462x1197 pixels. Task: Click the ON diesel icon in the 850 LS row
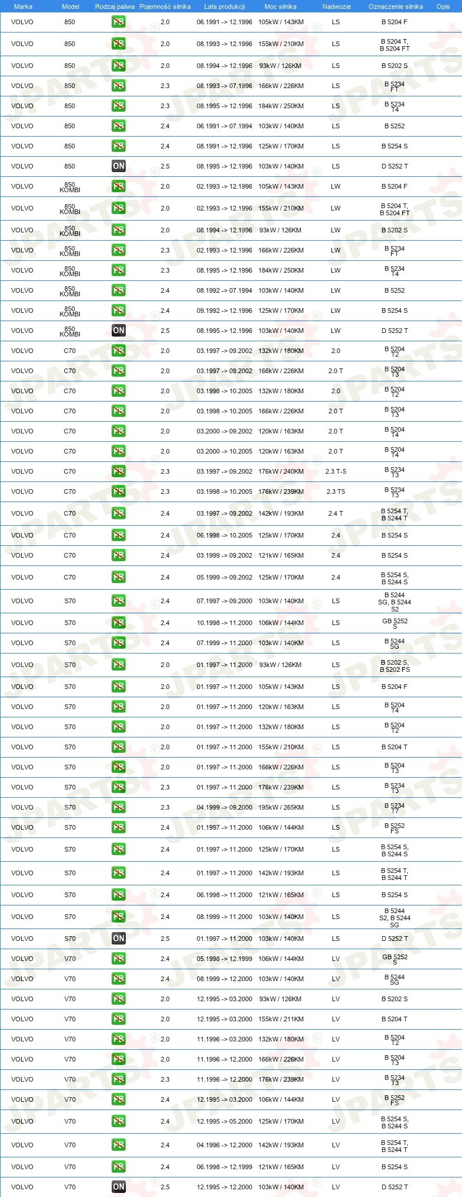point(119,166)
